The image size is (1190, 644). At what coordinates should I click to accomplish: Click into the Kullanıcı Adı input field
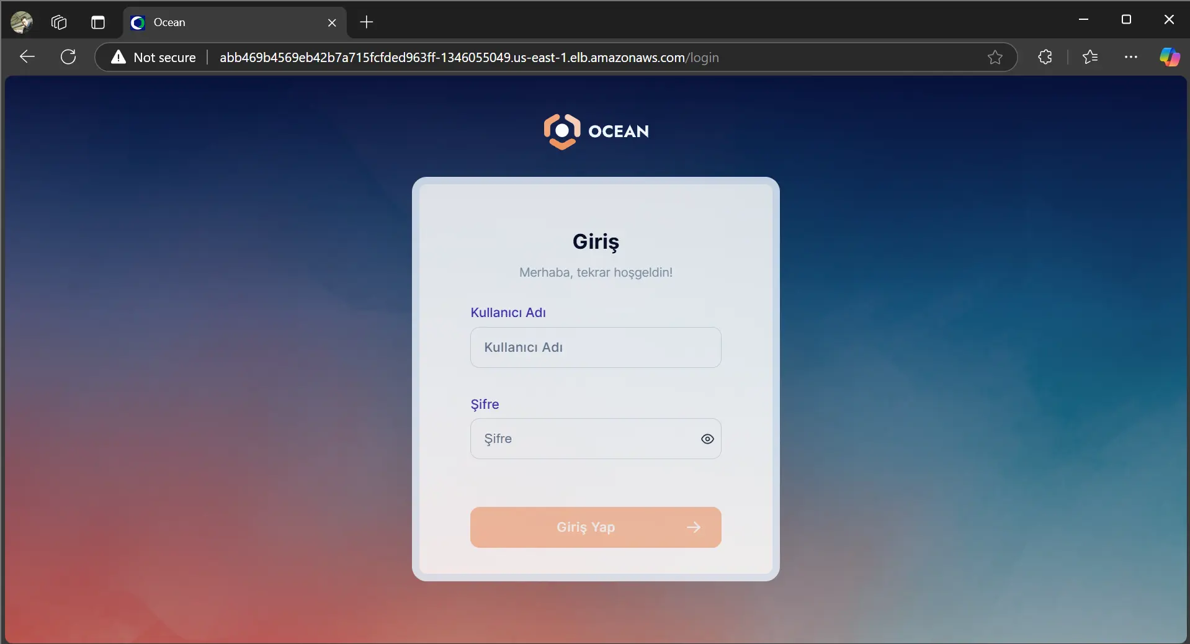pyautogui.click(x=596, y=347)
